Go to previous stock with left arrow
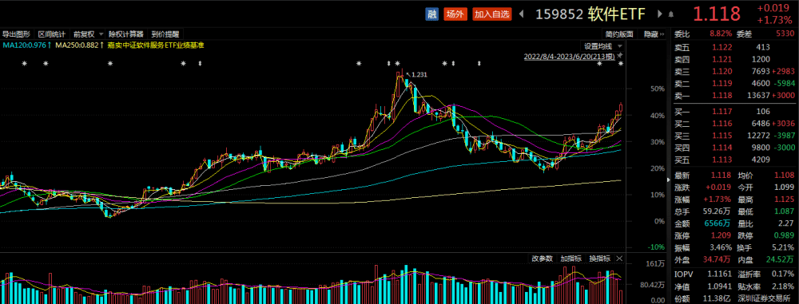The image size is (799, 304). click(521, 14)
